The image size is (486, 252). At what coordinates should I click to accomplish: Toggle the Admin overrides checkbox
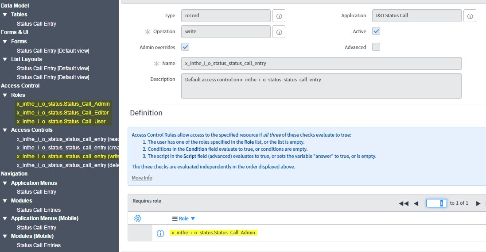click(185, 47)
